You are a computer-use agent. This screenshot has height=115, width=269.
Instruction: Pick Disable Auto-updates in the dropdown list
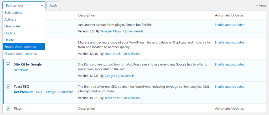click(x=24, y=54)
